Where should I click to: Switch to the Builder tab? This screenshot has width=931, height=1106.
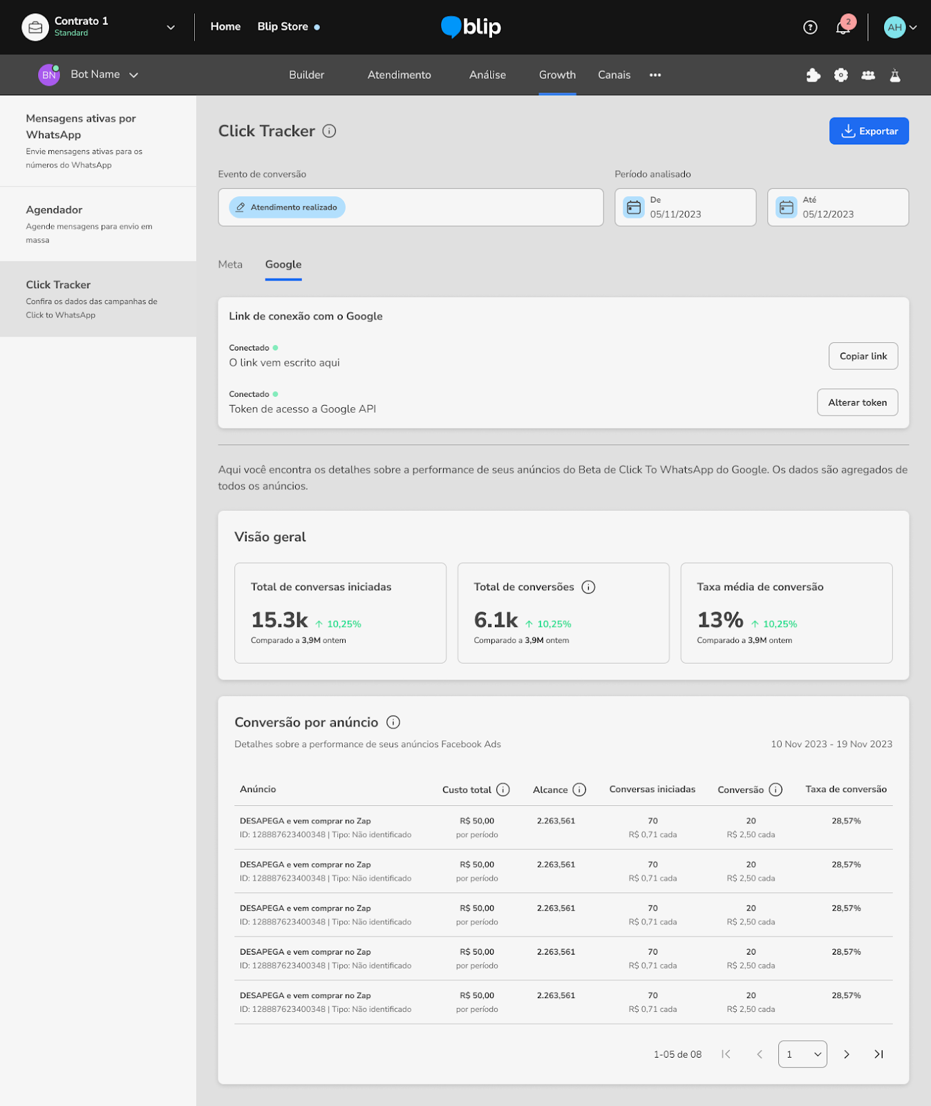tap(306, 75)
